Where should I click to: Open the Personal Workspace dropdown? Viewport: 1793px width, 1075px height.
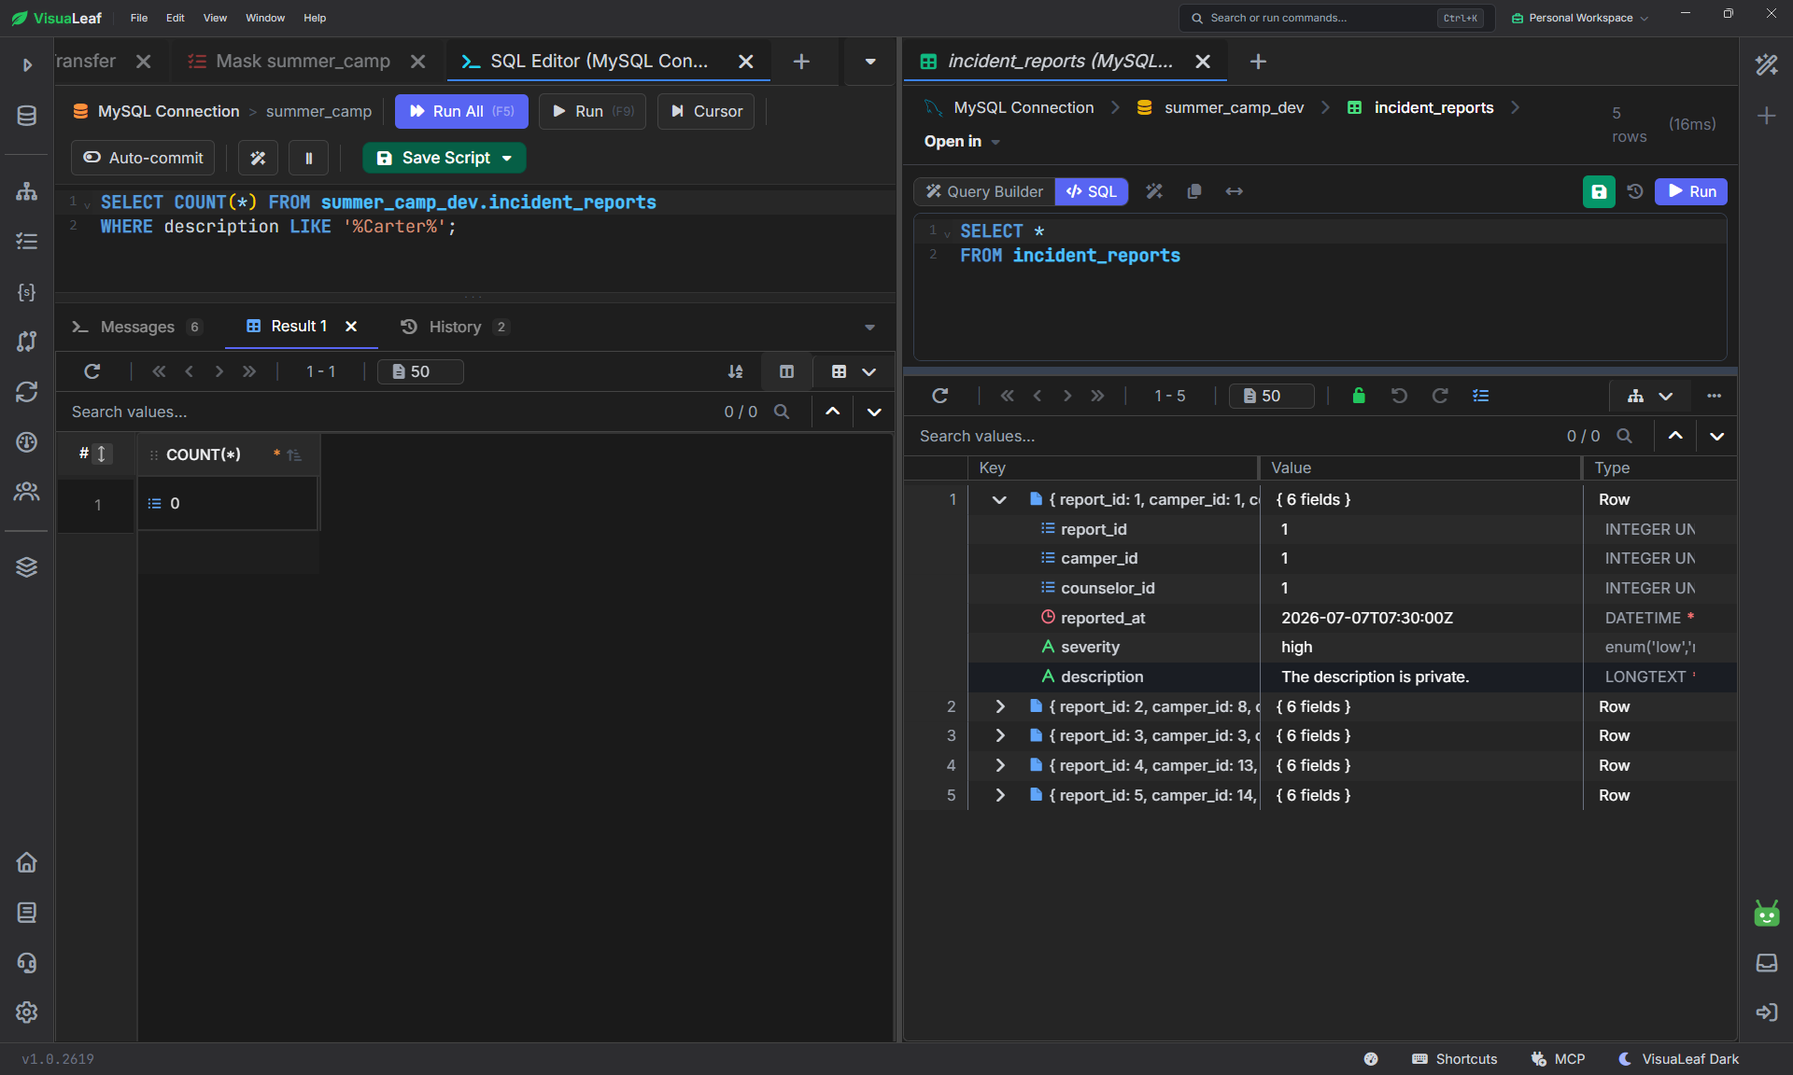coord(1580,18)
